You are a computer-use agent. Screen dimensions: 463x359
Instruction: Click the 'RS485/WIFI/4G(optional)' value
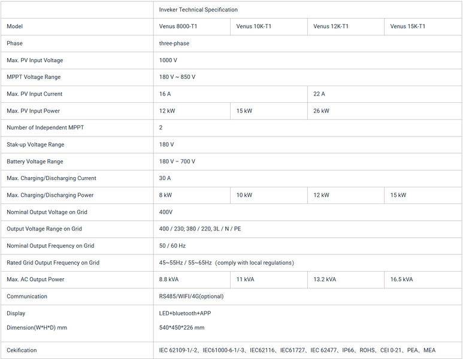[x=191, y=296]
